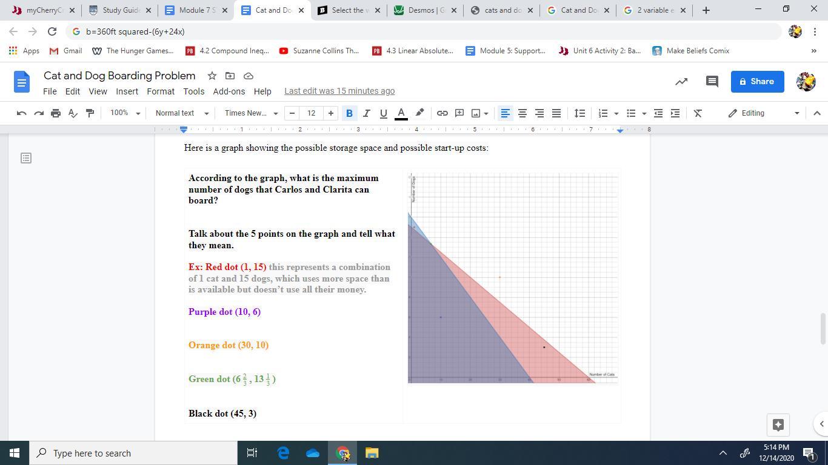This screenshot has width=828, height=465.
Task: Select left text alignment
Action: [x=505, y=113]
